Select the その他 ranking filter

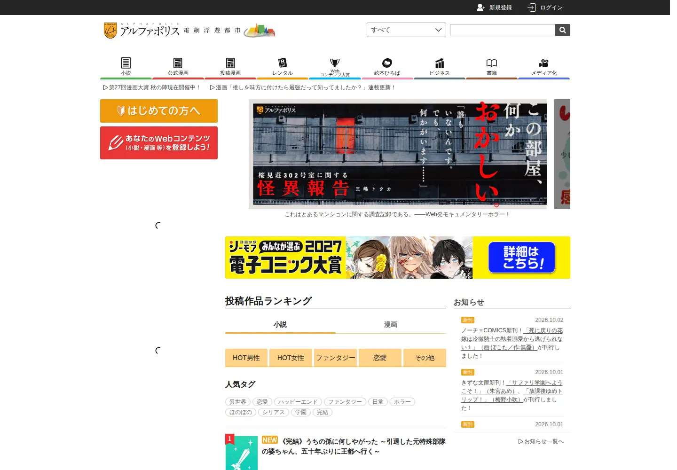(x=425, y=358)
